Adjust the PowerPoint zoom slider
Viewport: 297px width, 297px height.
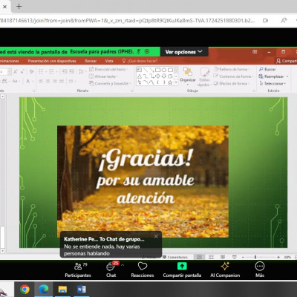255,257
